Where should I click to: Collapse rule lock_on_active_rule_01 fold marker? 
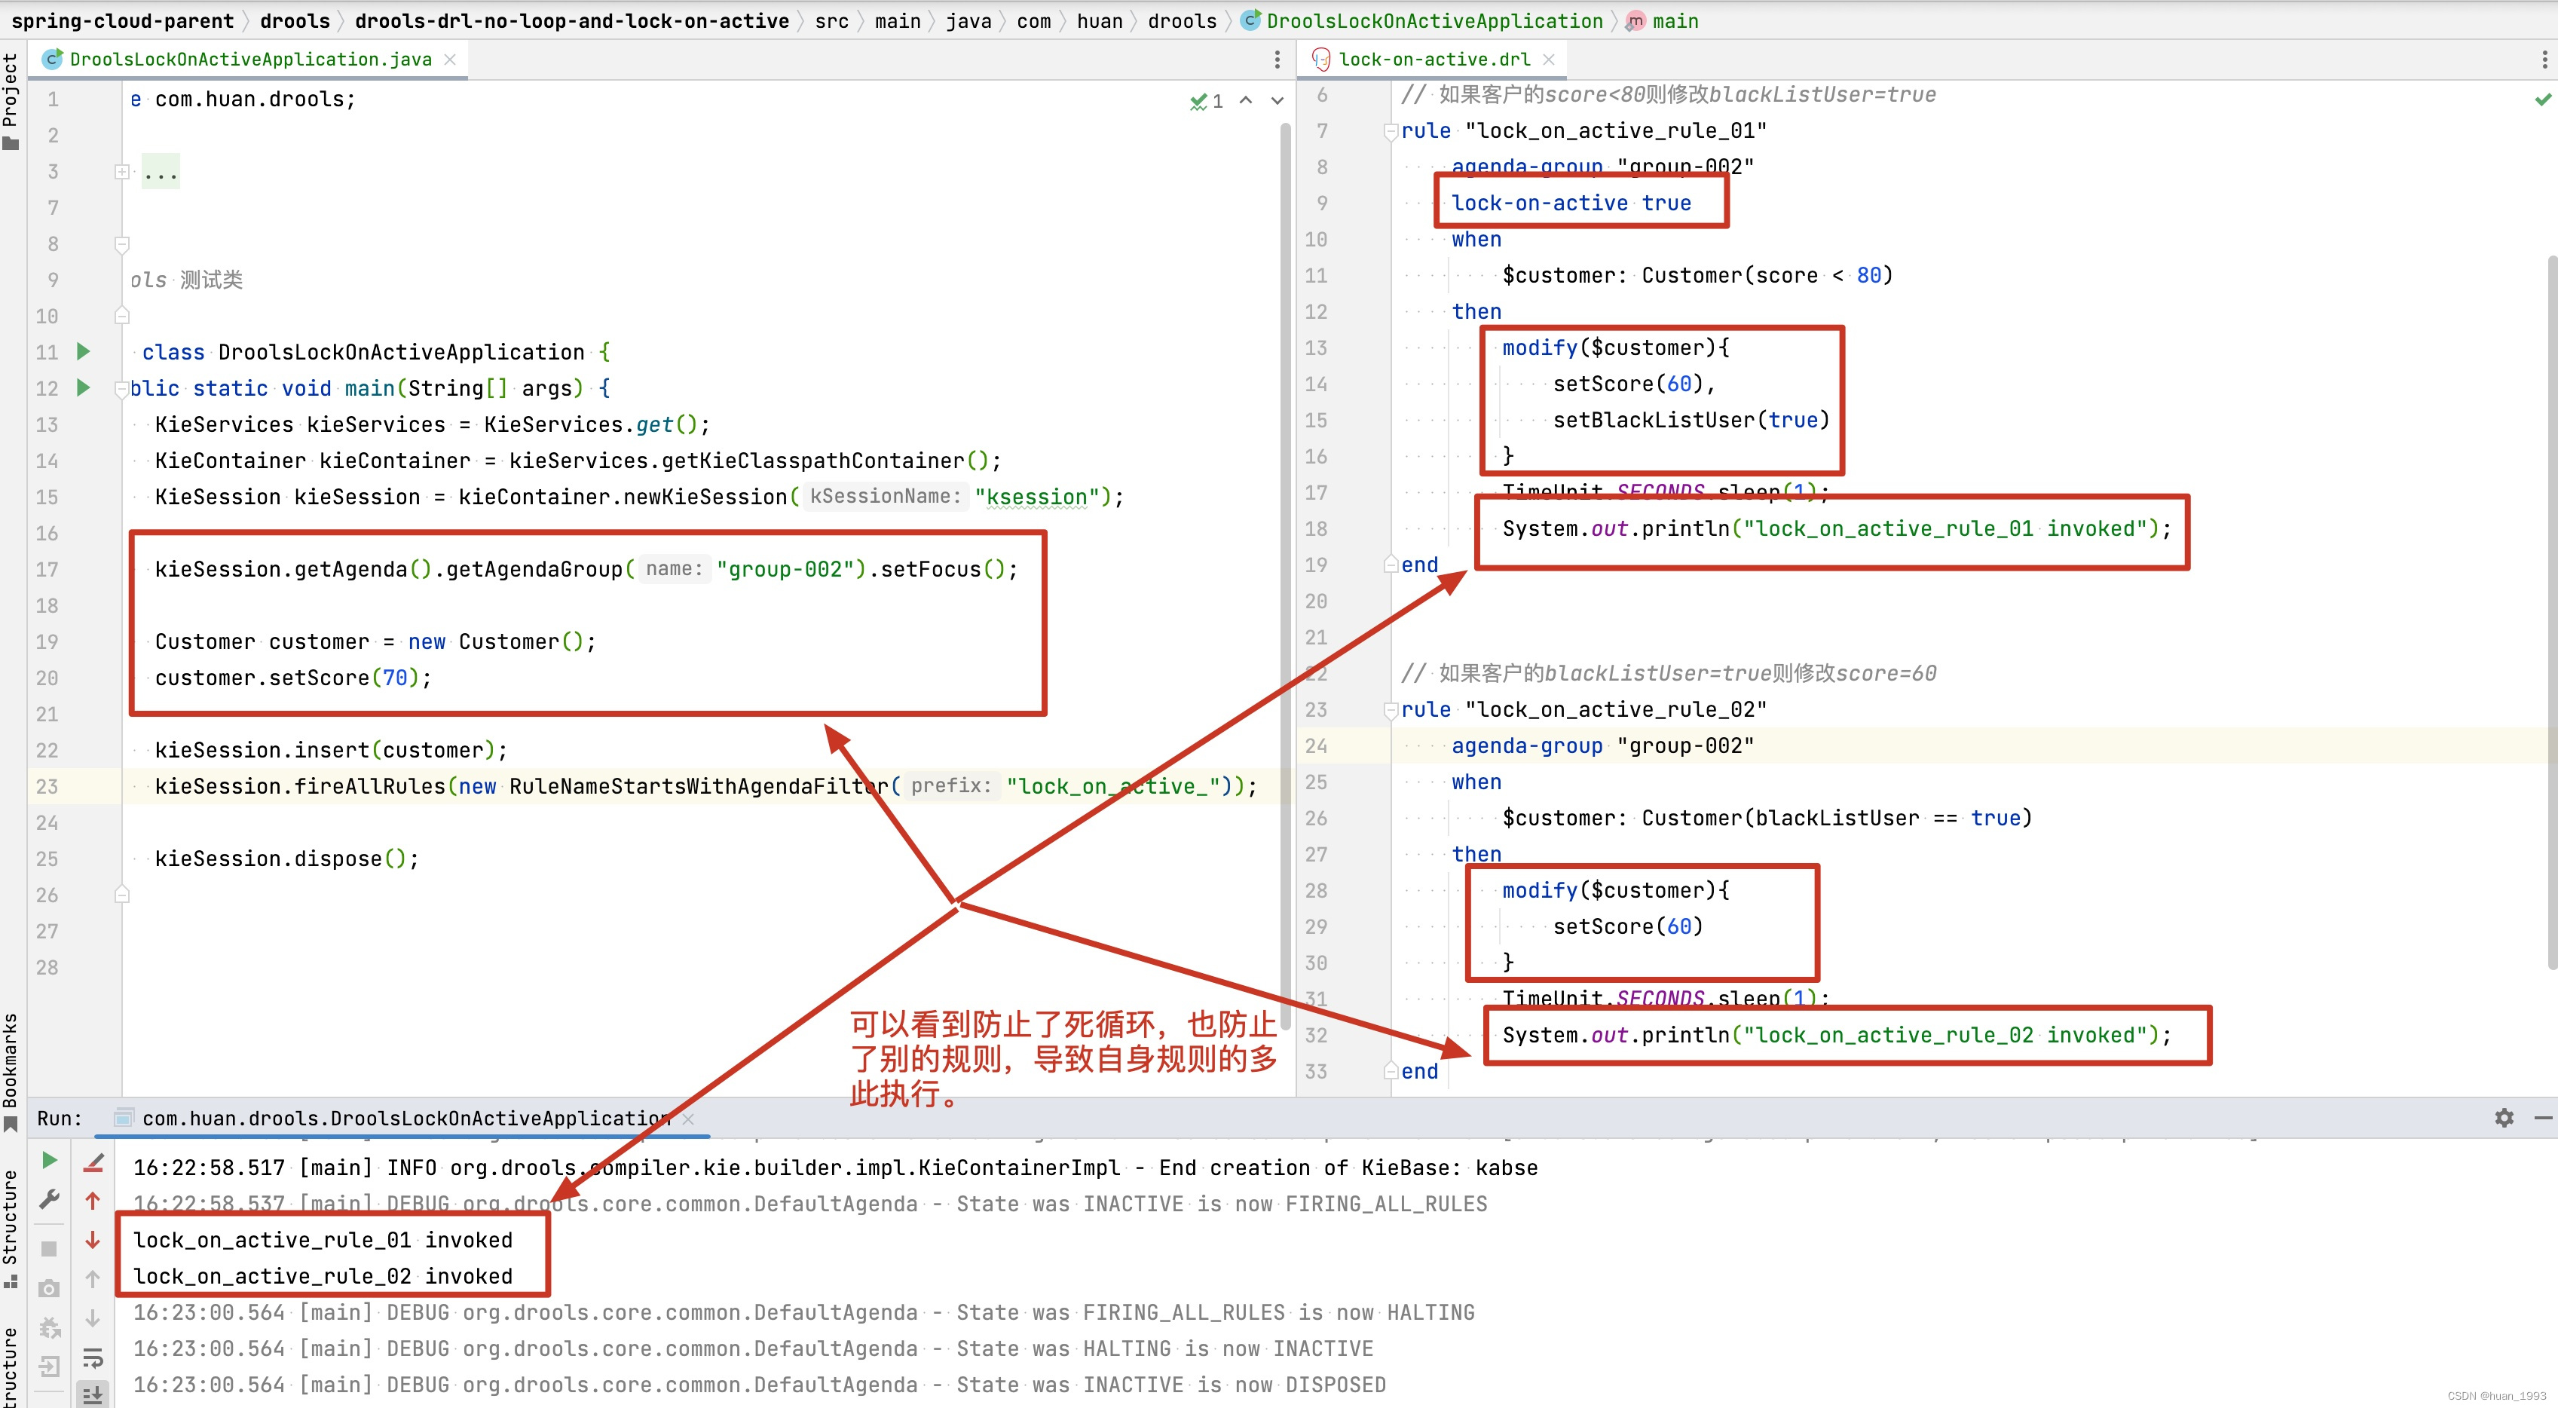click(1391, 131)
